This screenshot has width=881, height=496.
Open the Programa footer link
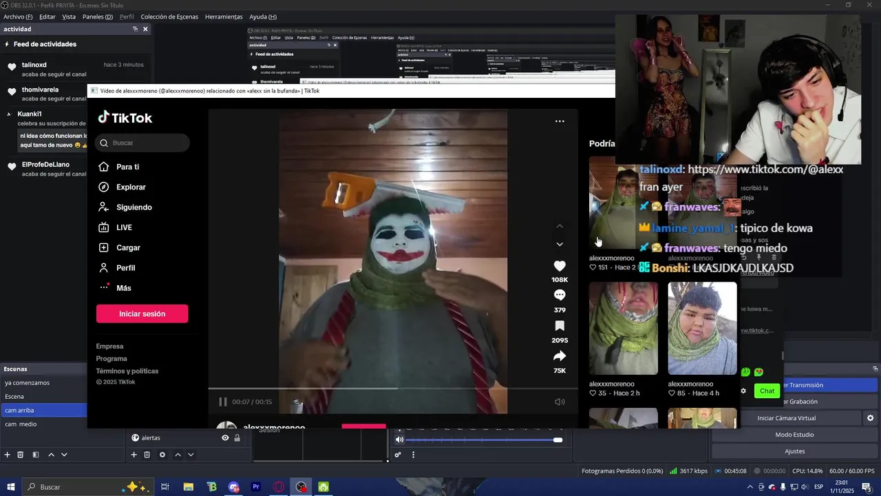coord(112,359)
